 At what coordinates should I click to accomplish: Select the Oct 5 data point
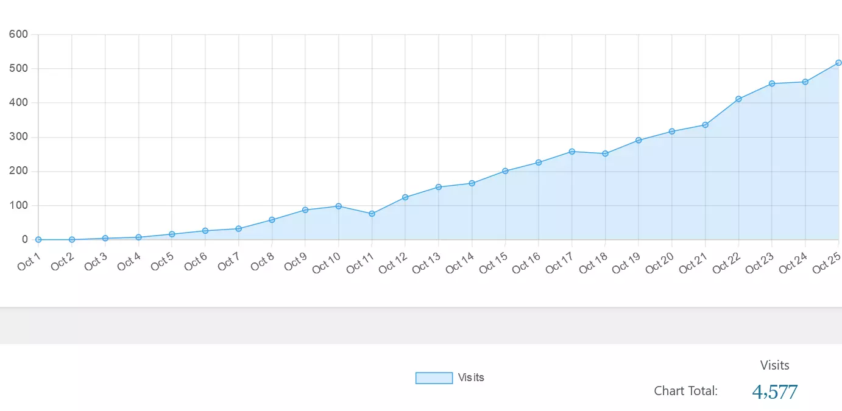pyautogui.click(x=172, y=234)
